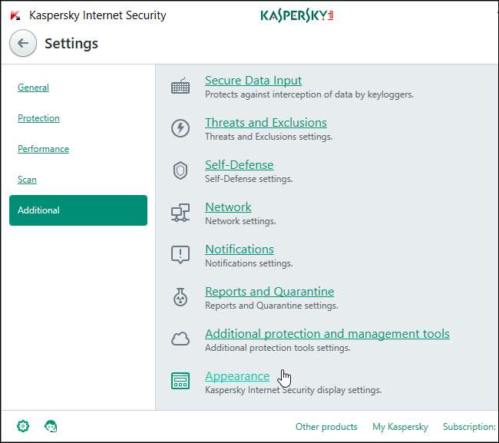Click the Network computers icon
The height and width of the screenshot is (443, 499).
pos(180,213)
